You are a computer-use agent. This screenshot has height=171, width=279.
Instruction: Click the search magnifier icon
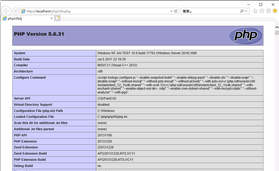(x=242, y=11)
